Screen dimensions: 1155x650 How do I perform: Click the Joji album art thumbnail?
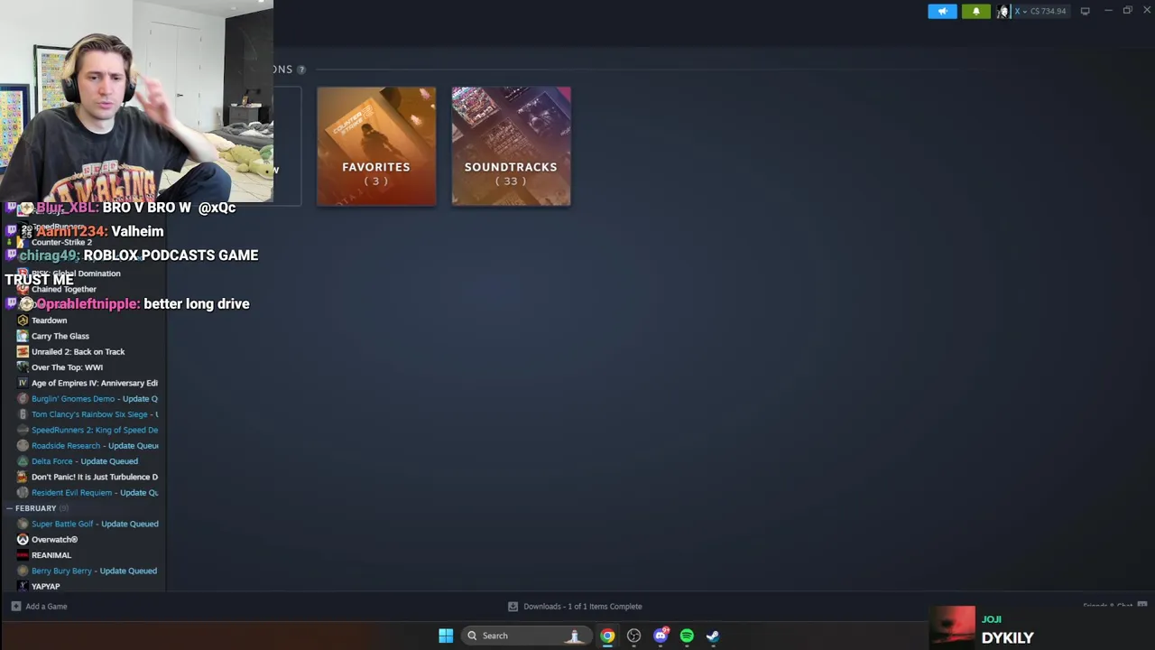point(953,627)
